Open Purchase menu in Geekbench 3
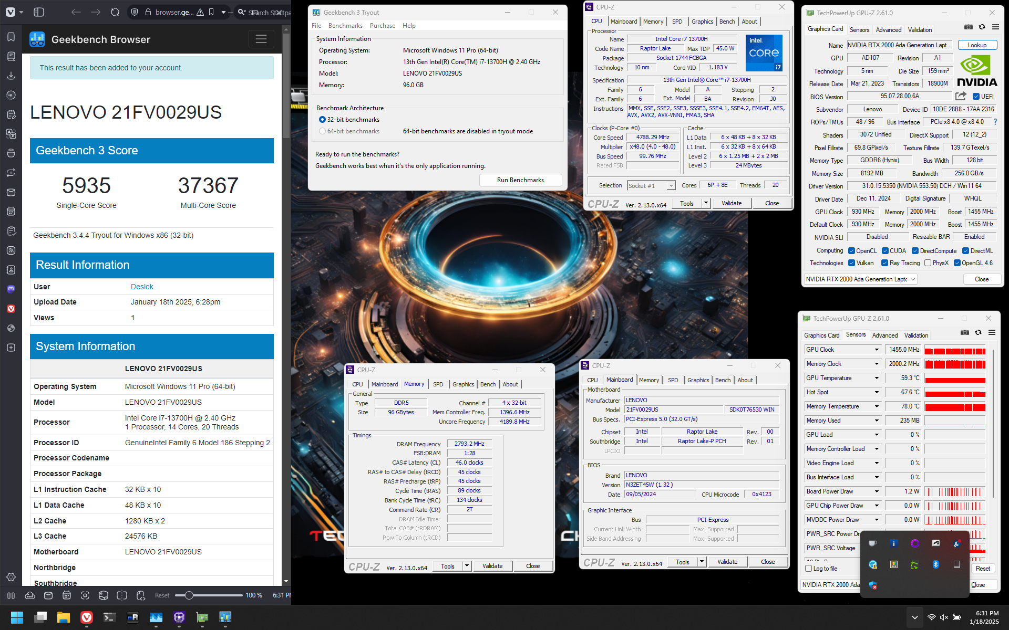This screenshot has height=630, width=1009. tap(382, 26)
